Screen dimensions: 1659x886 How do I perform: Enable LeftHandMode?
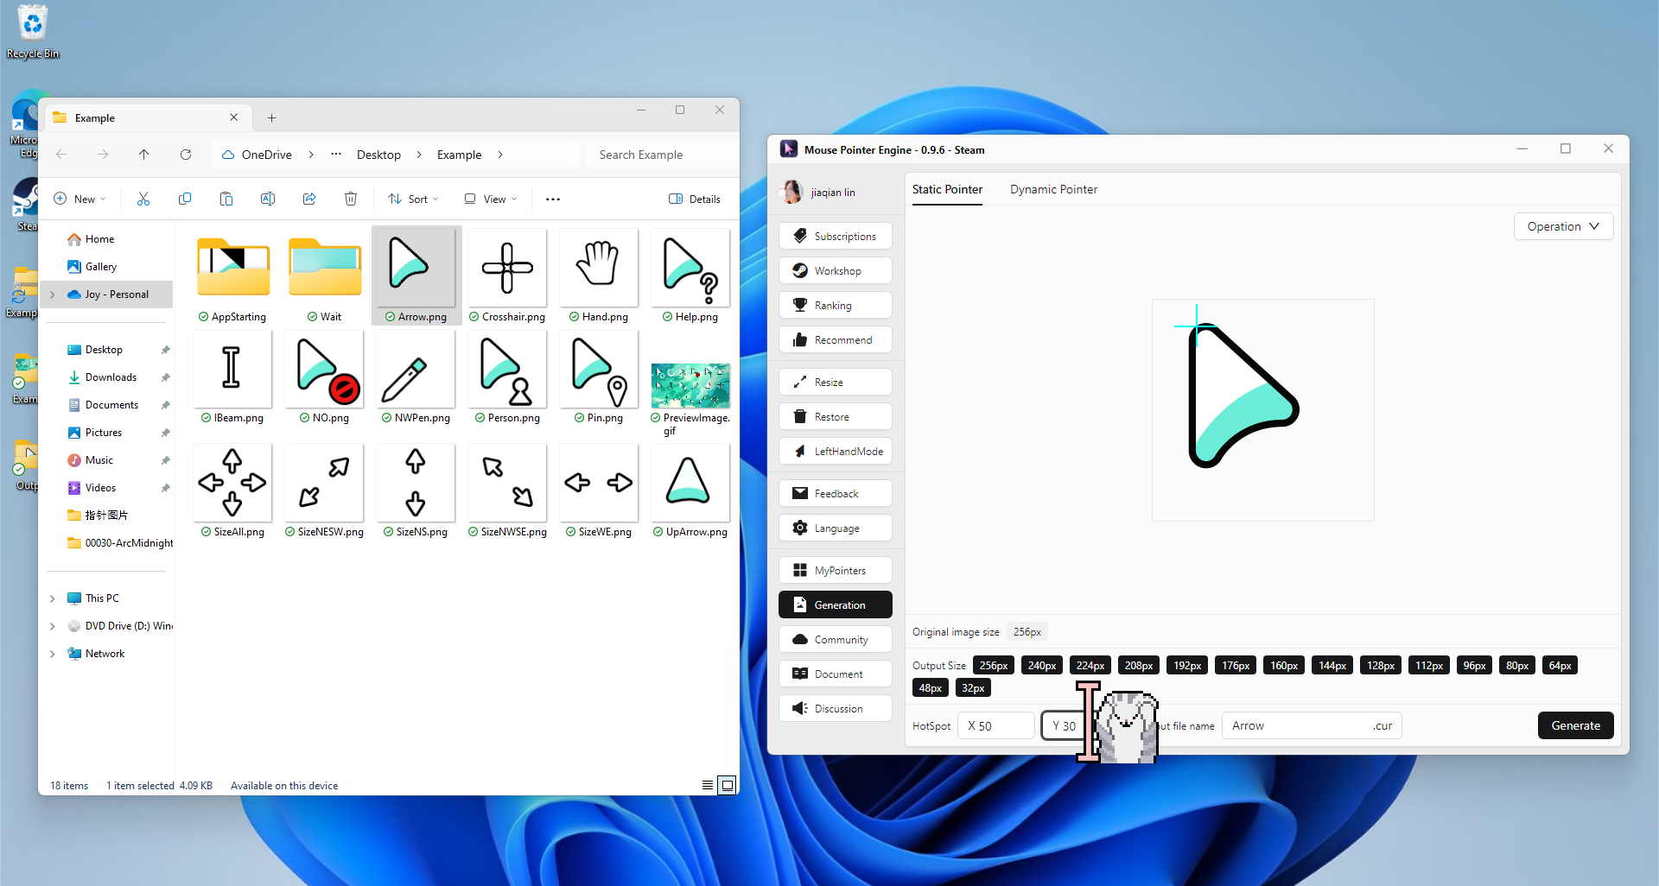click(x=835, y=452)
